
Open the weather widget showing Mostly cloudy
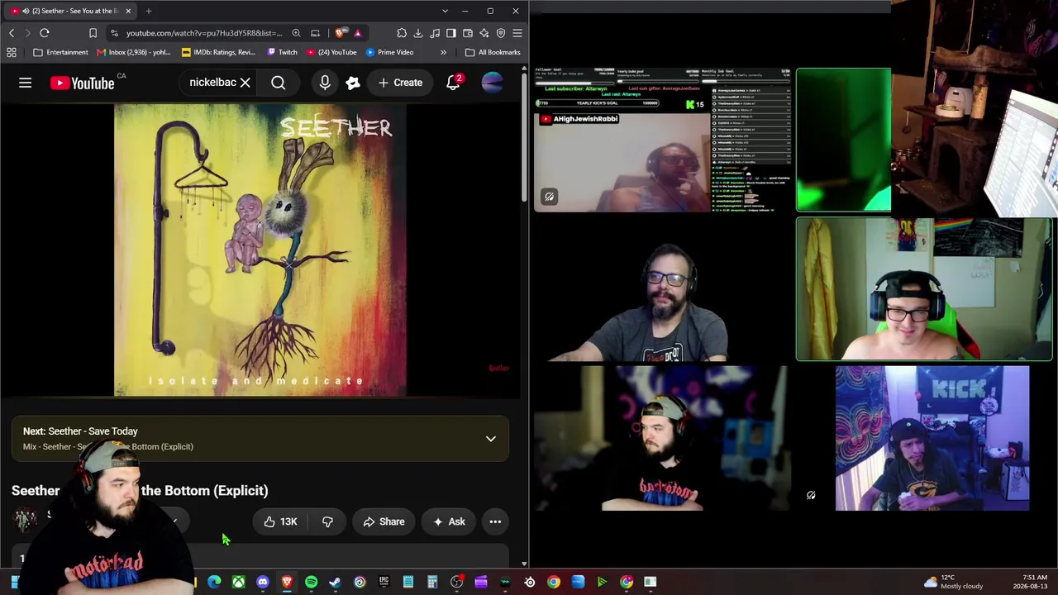953,582
